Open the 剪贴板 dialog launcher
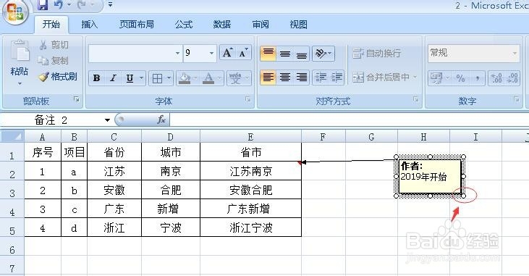The width and height of the screenshot is (529, 276). coord(77,99)
